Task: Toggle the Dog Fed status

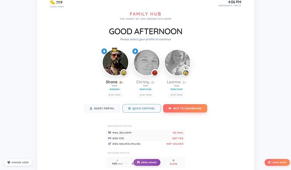Action: [x=145, y=138]
